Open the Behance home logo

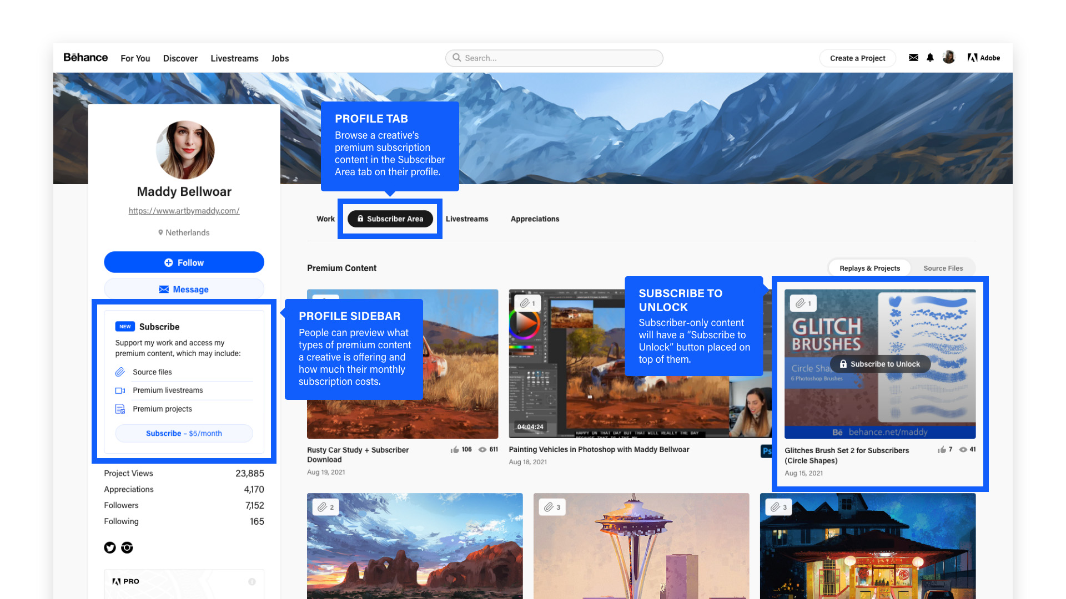(86, 58)
